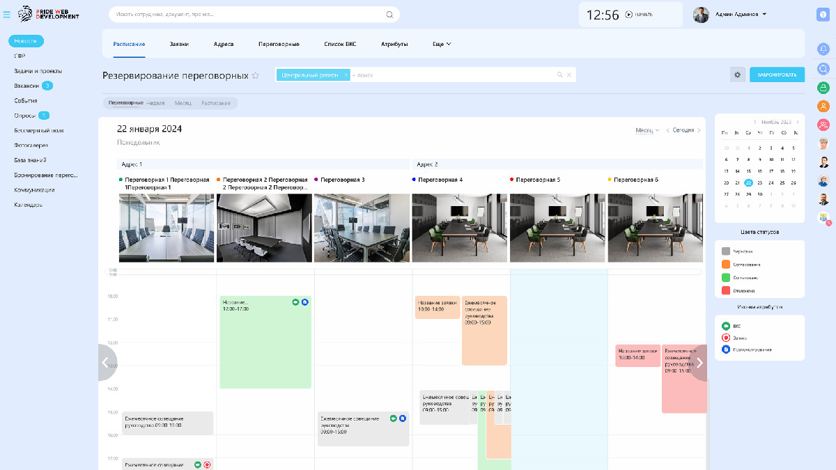Click the hamburger menu icon beside the logo
836x470 pixels.
click(7, 14)
